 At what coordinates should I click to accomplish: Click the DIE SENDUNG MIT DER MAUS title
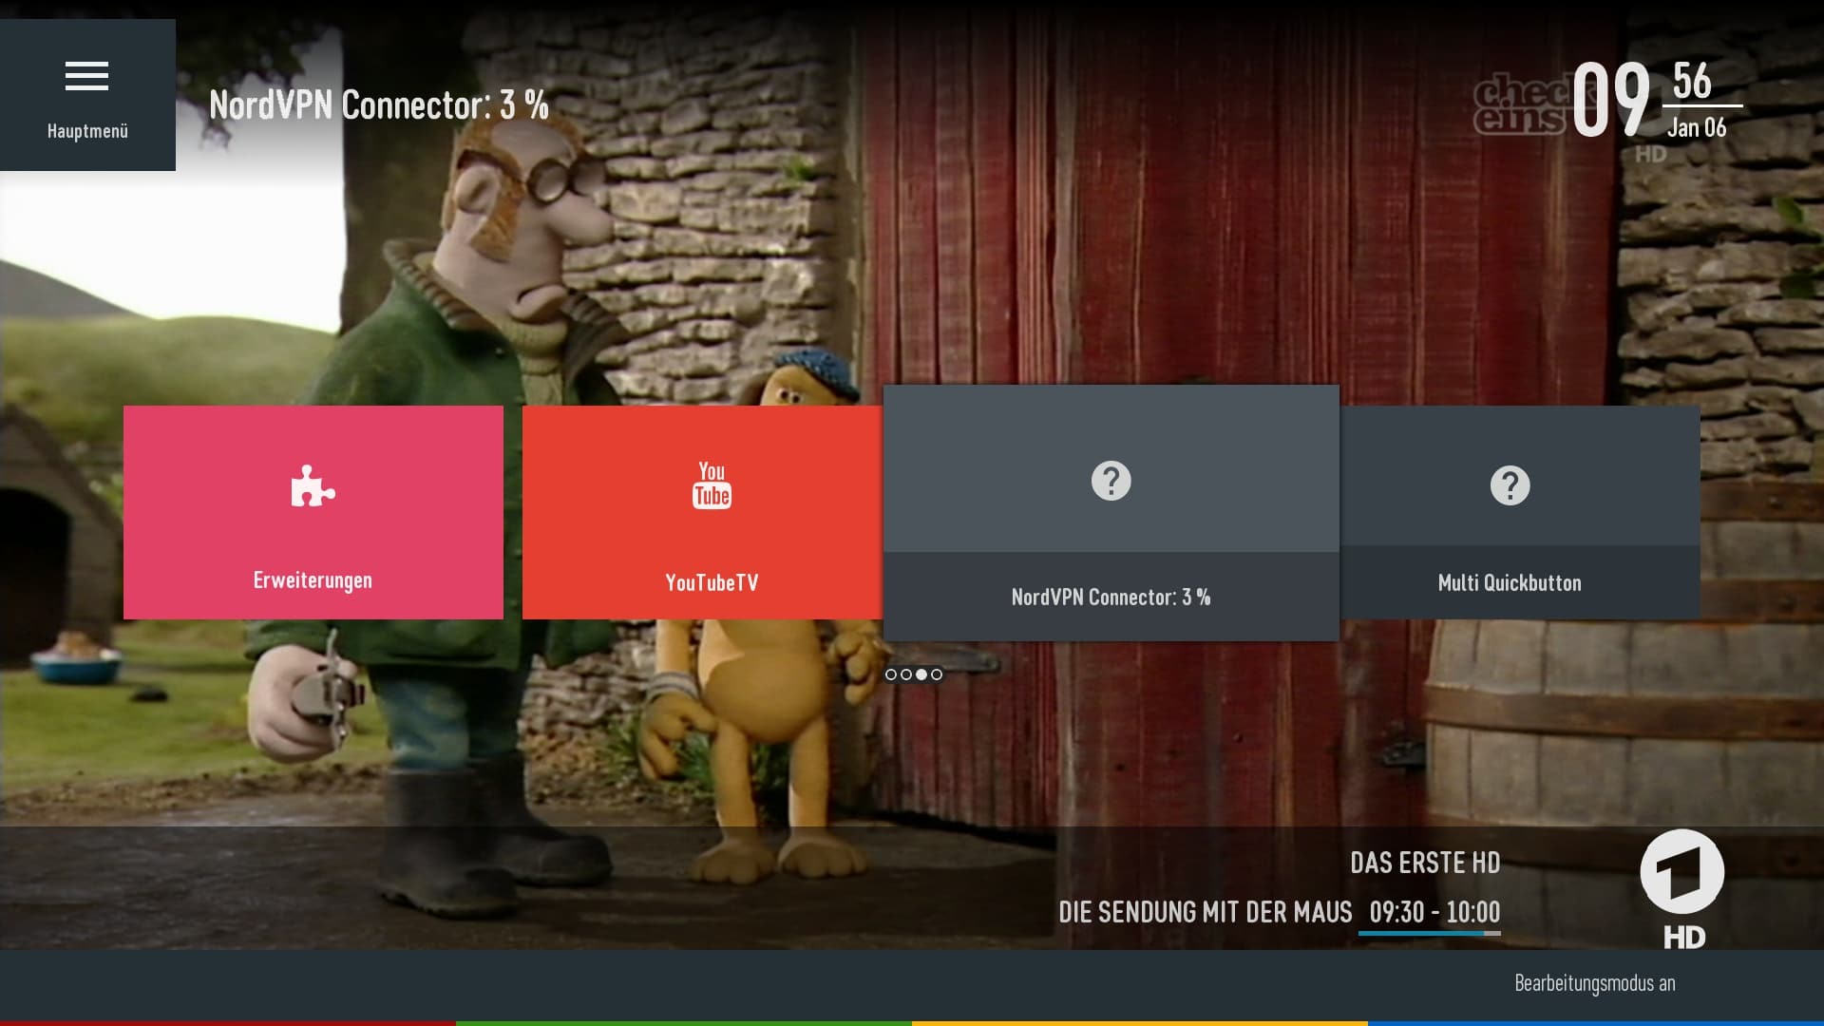click(1205, 912)
